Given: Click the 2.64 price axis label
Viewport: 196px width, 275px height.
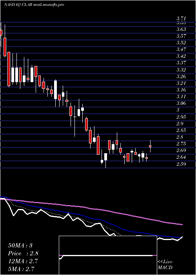Looking at the screenshot, I should point(181,157).
